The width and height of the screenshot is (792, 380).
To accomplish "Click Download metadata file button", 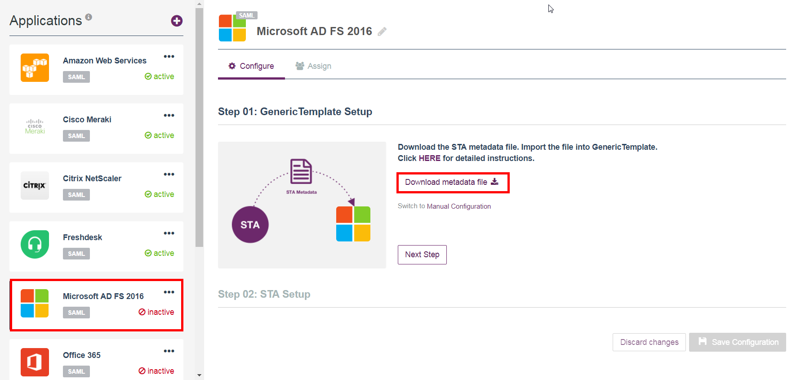I will click(452, 182).
